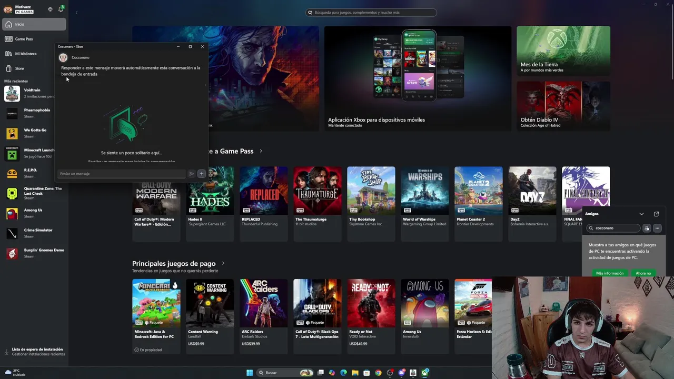Open the Windows Start menu
Viewport: 674px width, 379px height.
(x=250, y=373)
